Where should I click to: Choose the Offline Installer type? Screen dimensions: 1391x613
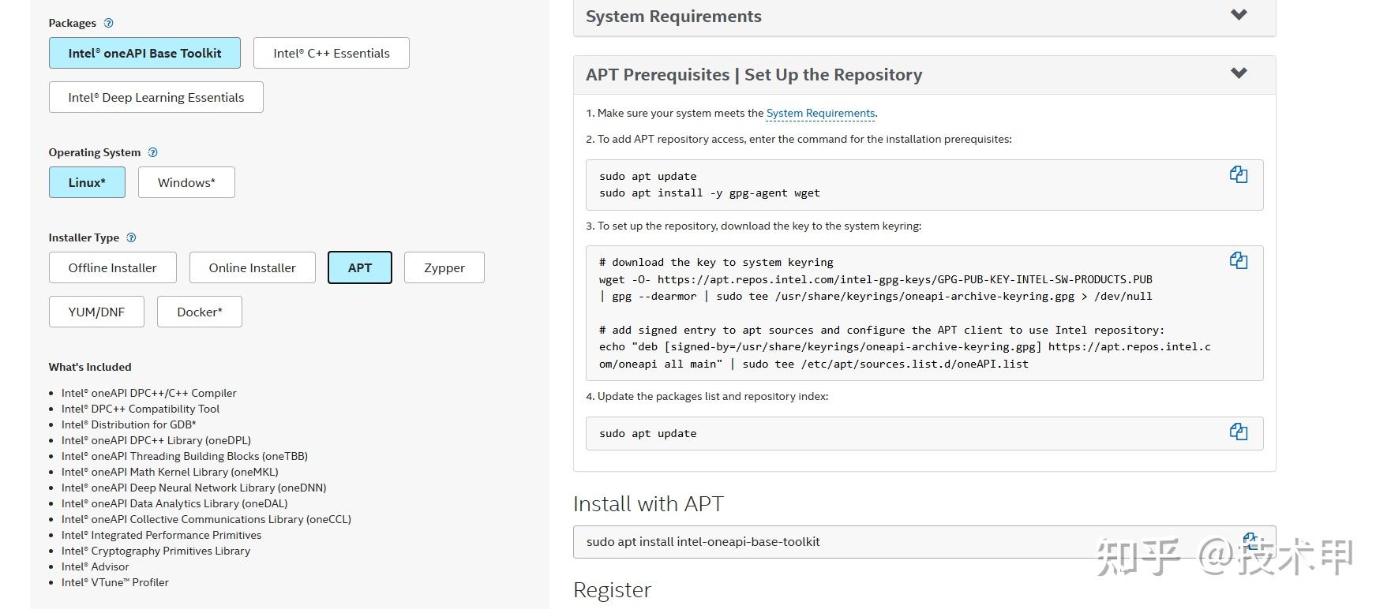coord(113,267)
